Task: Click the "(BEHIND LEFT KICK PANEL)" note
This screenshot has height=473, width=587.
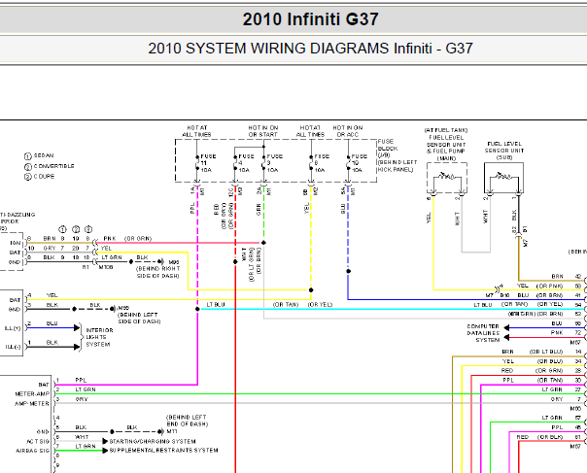Action: 397,166
